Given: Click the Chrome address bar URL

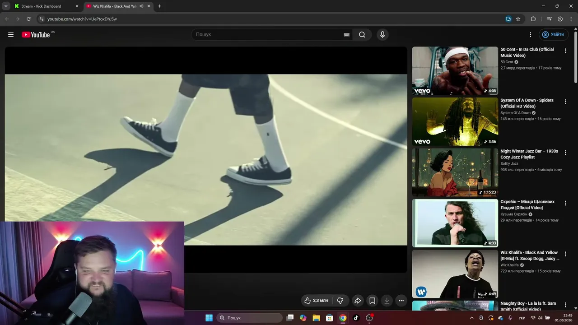Looking at the screenshot, I should (82, 19).
